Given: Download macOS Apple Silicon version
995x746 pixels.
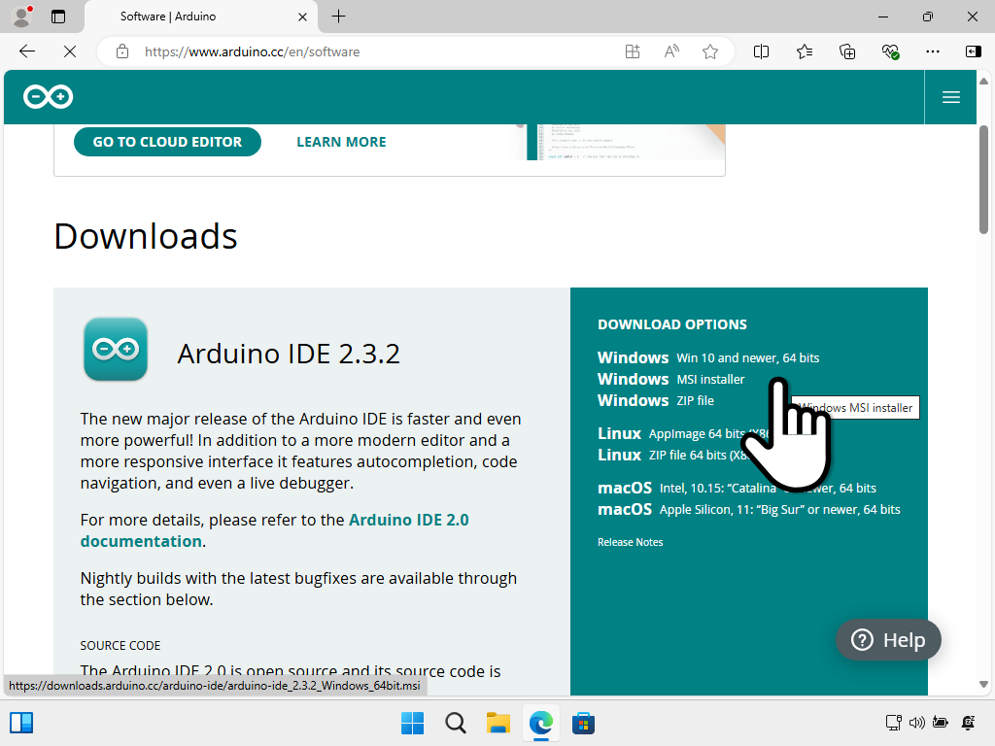Looking at the screenshot, I should click(749, 509).
